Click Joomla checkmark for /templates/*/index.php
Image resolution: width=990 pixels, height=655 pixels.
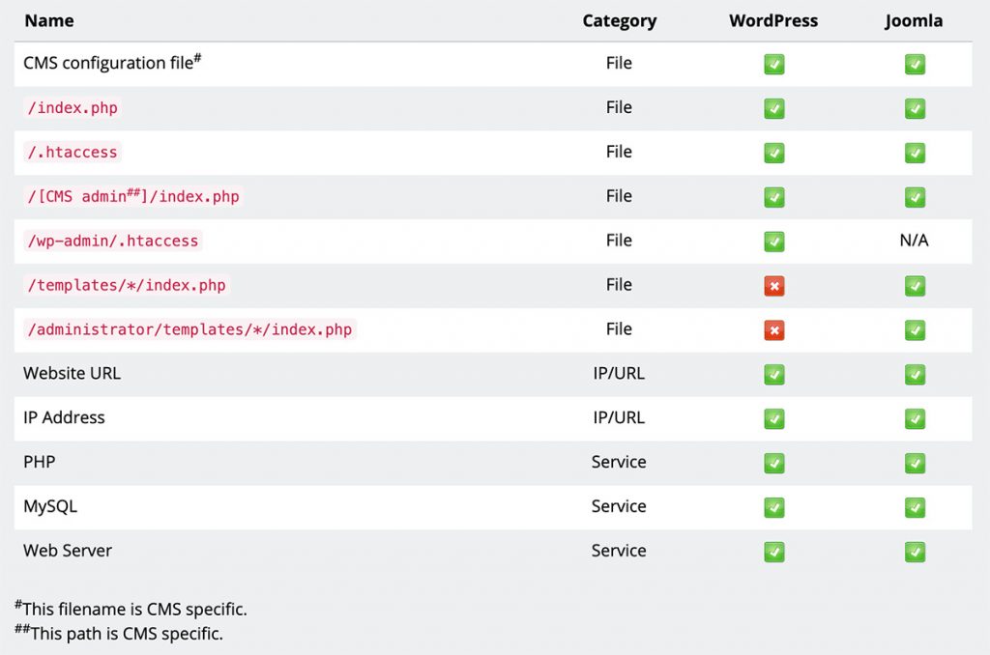point(915,286)
